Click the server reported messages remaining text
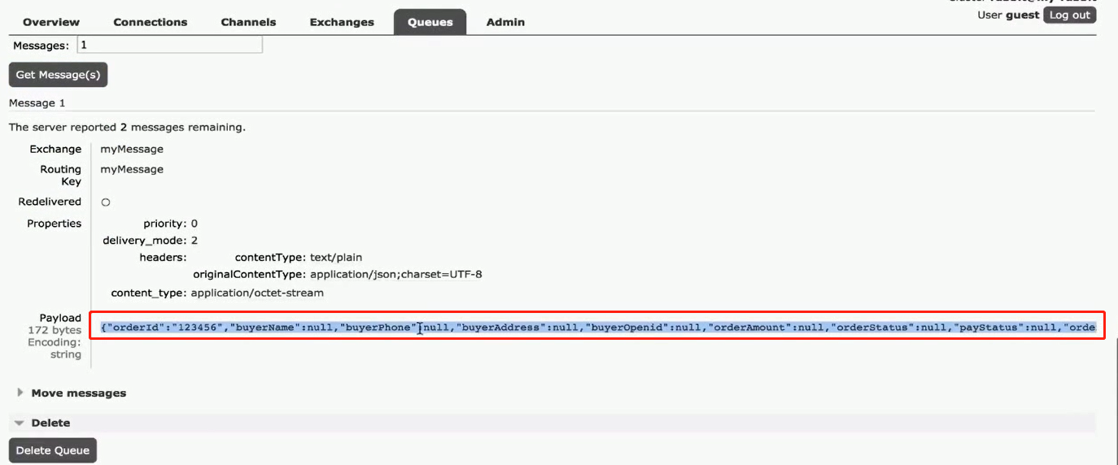The height and width of the screenshot is (465, 1118). (127, 127)
